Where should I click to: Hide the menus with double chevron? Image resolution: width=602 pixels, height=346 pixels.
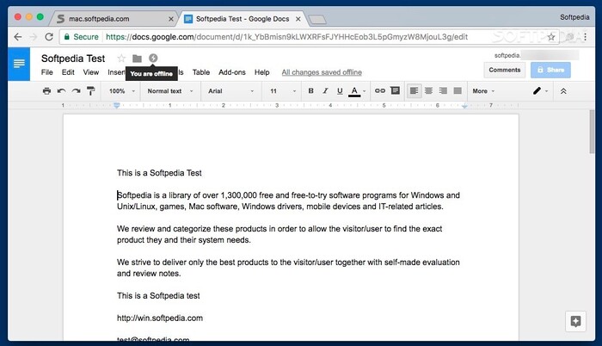pyautogui.click(x=563, y=91)
